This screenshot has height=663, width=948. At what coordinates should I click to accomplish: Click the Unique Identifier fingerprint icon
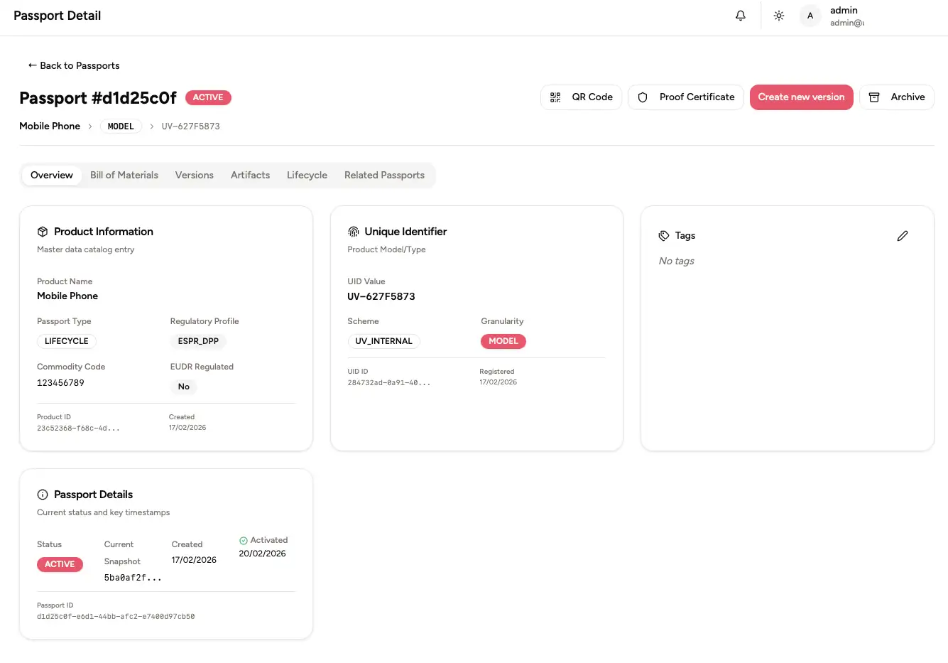point(353,232)
